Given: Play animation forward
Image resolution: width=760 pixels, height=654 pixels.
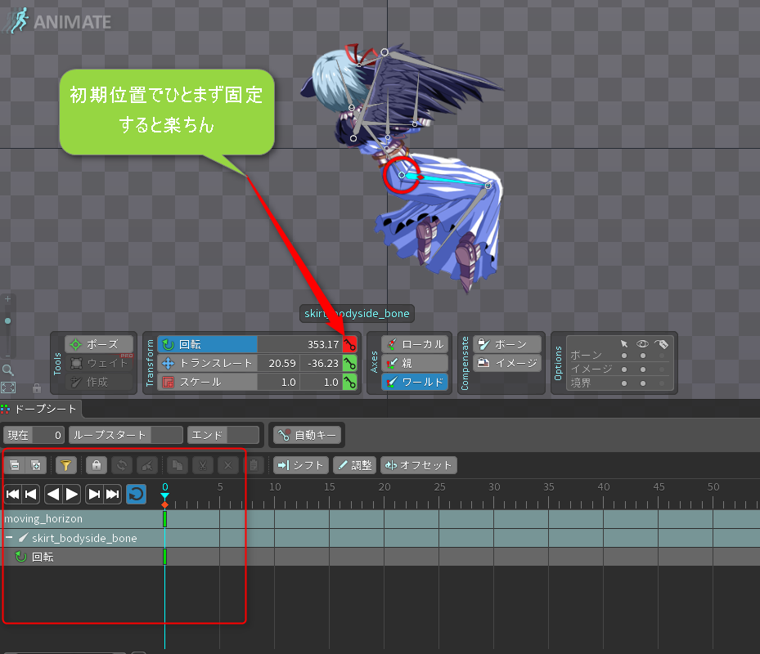Looking at the screenshot, I should tap(72, 494).
